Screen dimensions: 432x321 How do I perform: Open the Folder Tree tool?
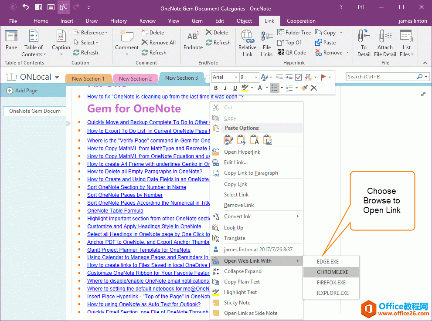[x=294, y=32]
